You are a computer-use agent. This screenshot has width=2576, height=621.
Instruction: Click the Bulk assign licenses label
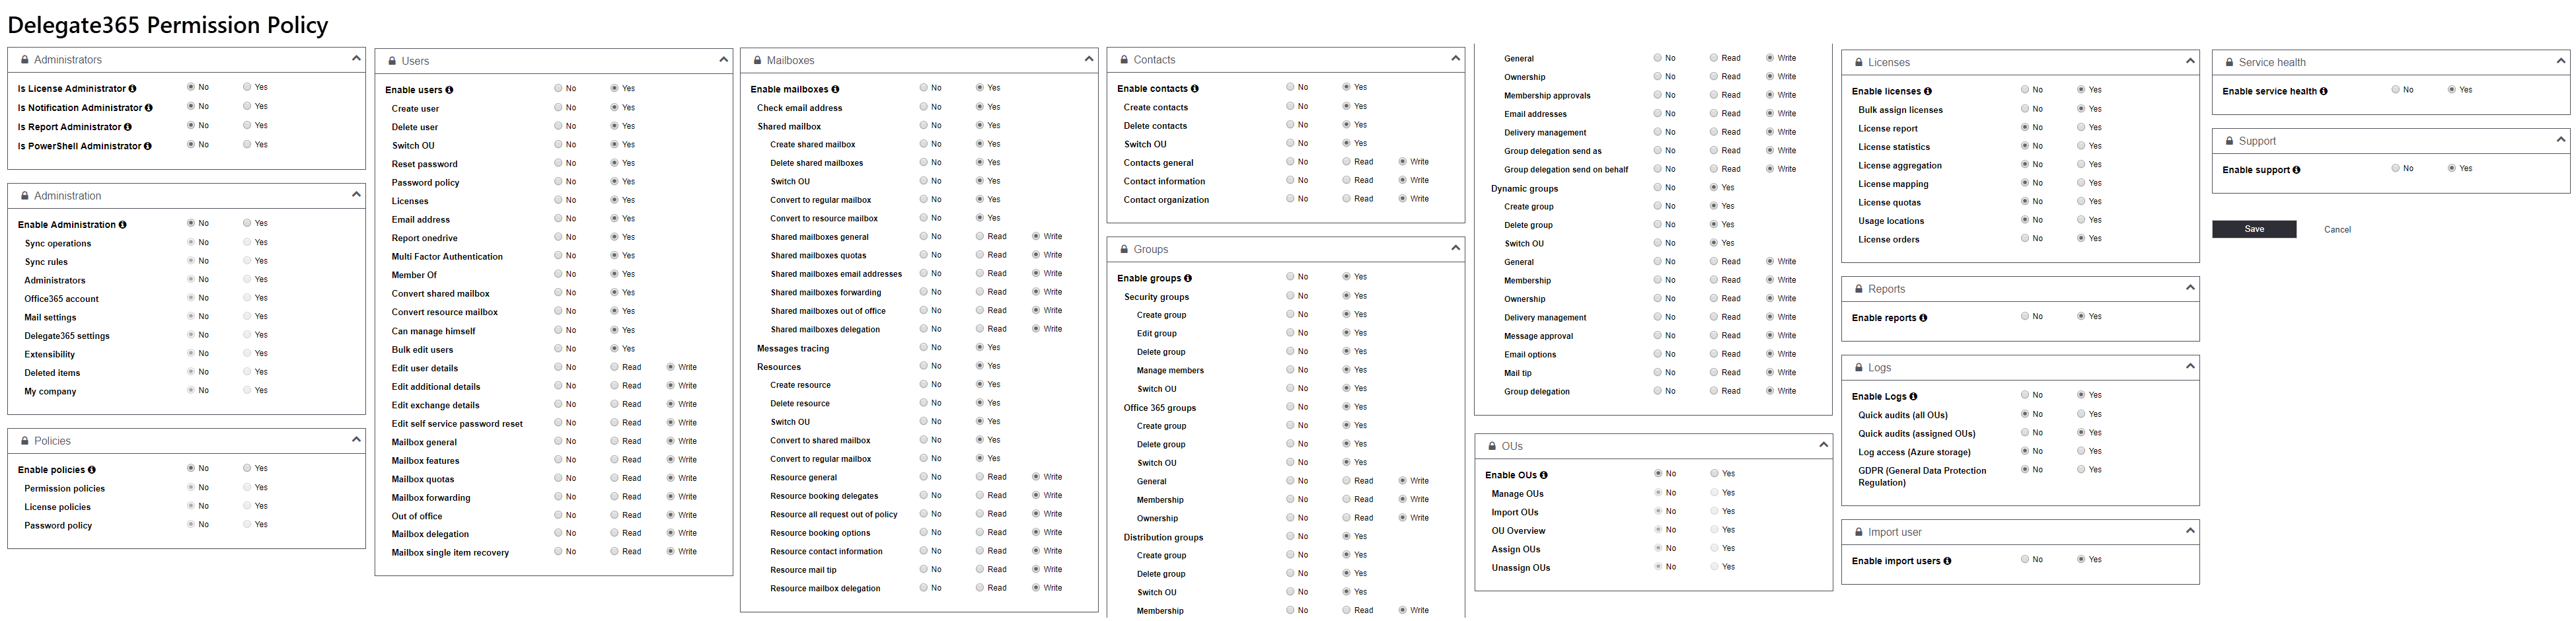pos(1900,110)
